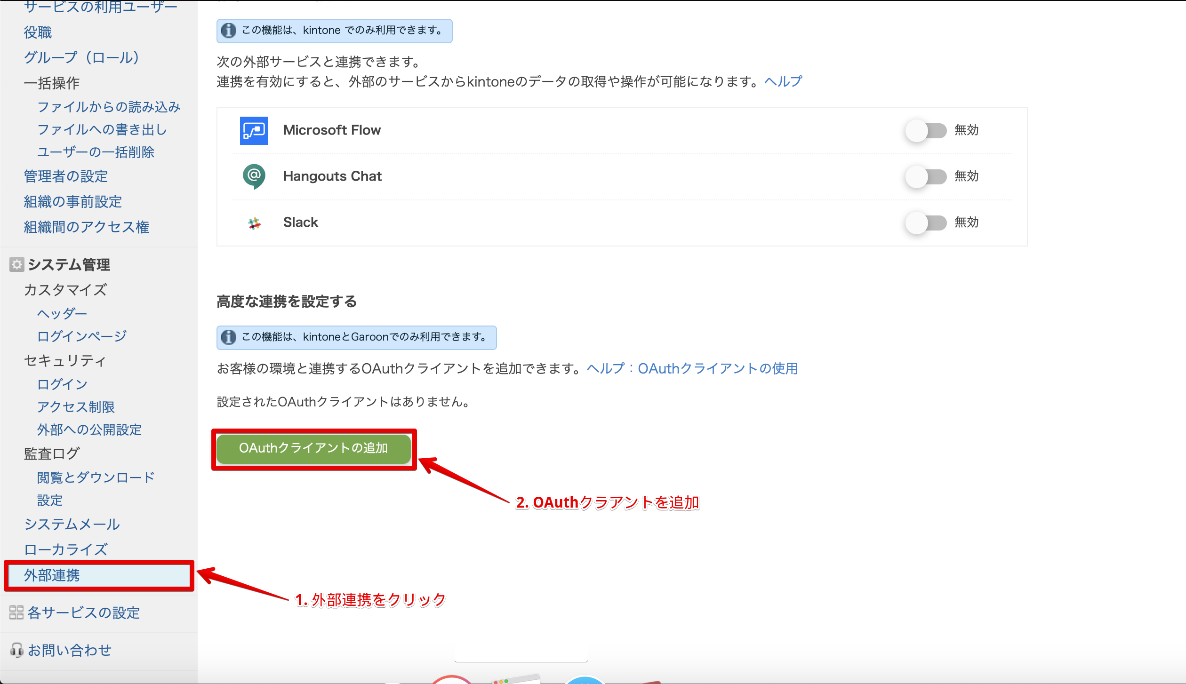Open ヘルプ：OAuthクライアントの使用 link
Screen dimensions: 1186x684
coord(692,368)
